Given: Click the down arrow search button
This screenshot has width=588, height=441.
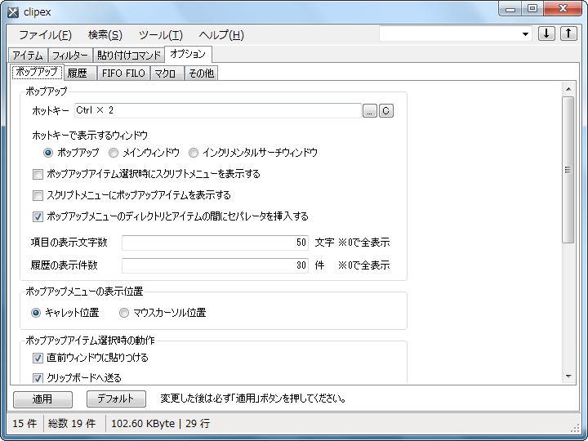Looking at the screenshot, I should click(546, 33).
